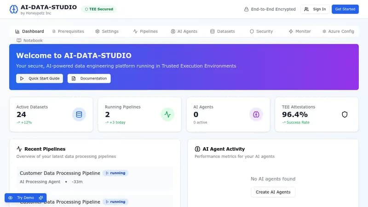Switch to the Security tab
368x207 pixels.
pyautogui.click(x=261, y=31)
